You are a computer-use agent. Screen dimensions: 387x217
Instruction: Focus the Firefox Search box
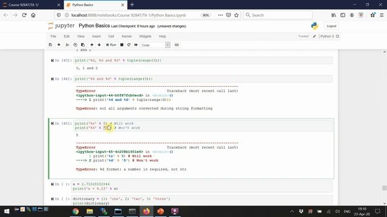(x=278, y=15)
